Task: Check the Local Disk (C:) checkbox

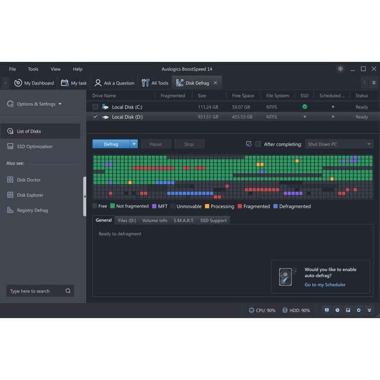Action: click(95, 107)
